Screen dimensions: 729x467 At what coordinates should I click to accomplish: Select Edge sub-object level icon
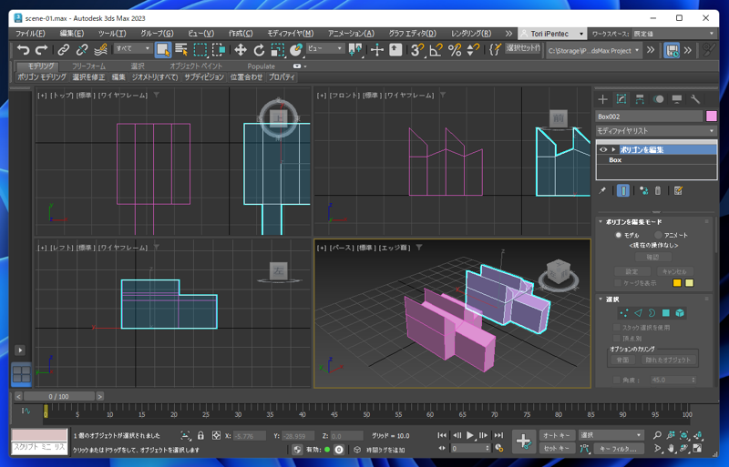click(x=638, y=313)
